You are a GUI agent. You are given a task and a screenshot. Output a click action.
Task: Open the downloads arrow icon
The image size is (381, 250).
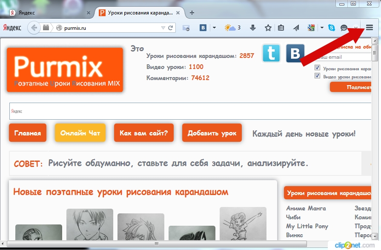tap(253, 28)
